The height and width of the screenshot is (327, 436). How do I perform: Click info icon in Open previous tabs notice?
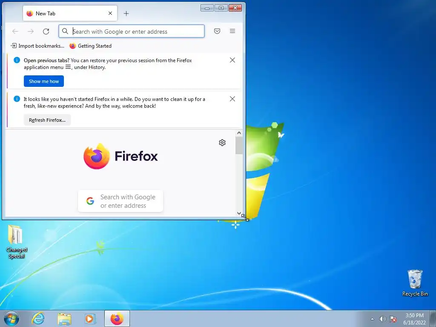pos(17,60)
